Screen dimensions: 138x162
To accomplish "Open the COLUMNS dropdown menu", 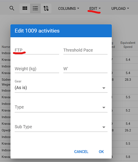I will pyautogui.click(x=69, y=8).
